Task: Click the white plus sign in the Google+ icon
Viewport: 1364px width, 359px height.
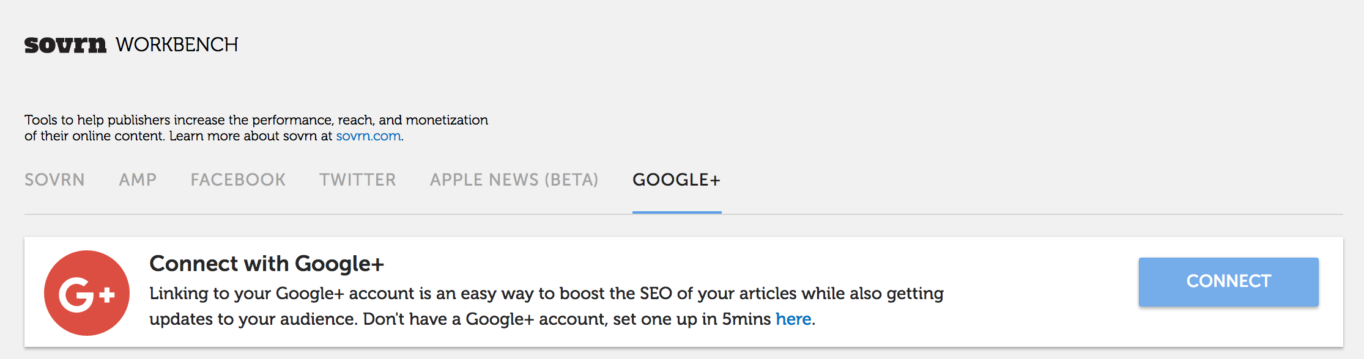Action: click(x=107, y=296)
